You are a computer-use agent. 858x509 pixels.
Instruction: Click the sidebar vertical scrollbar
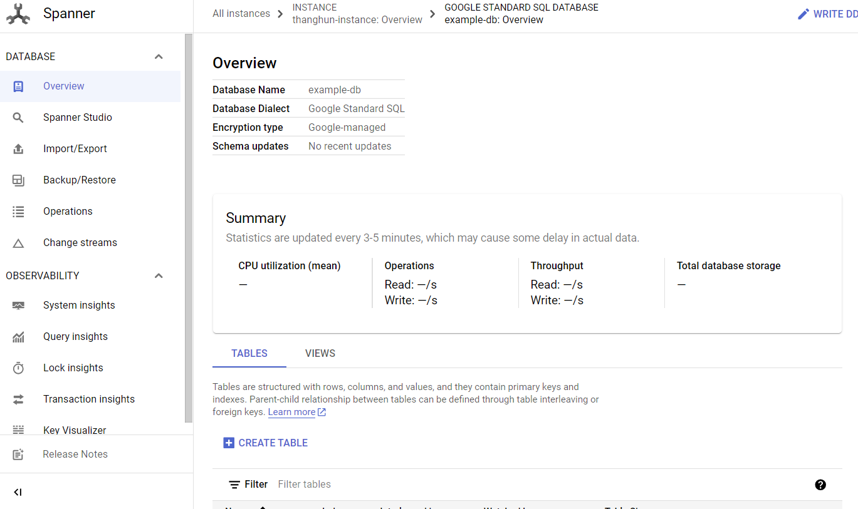[x=189, y=229]
